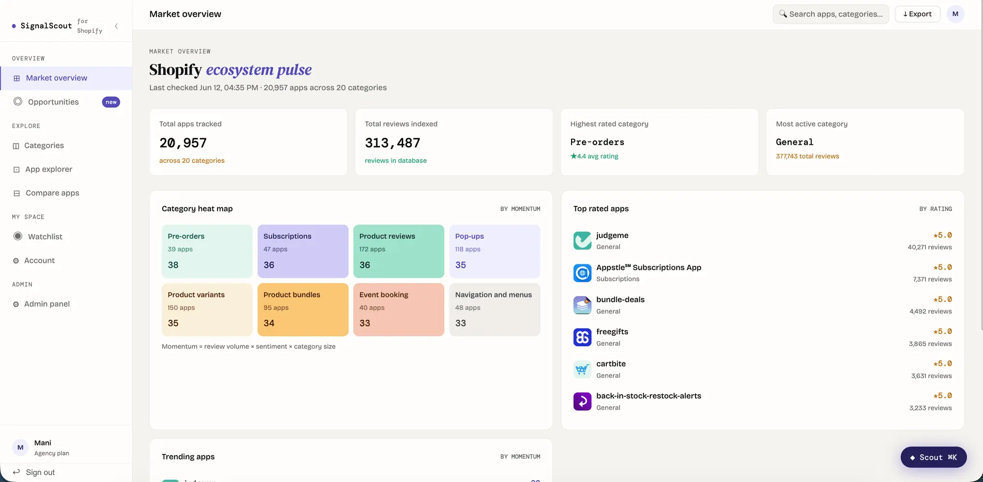Click the Compare apps icon
The image size is (983, 482).
coord(16,193)
